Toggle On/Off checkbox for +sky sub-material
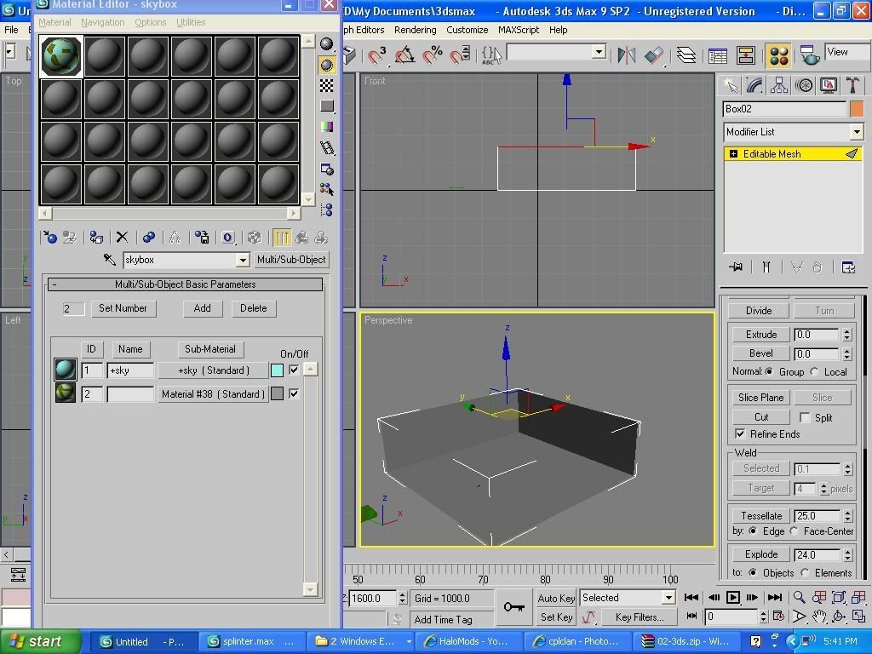 [x=294, y=370]
